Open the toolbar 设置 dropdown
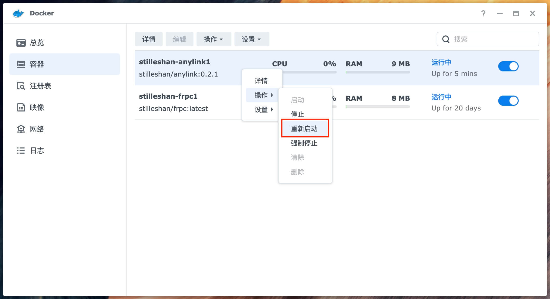Screen dimensions: 550x299 point(251,39)
